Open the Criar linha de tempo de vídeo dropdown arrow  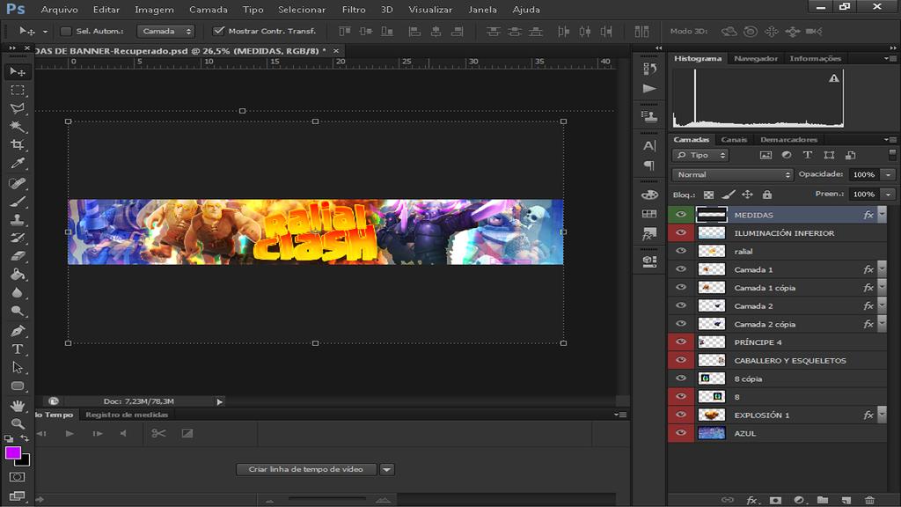click(387, 469)
